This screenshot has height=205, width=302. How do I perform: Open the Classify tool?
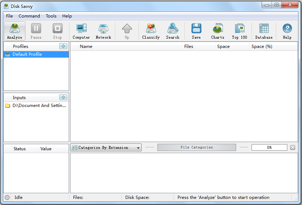click(x=151, y=31)
